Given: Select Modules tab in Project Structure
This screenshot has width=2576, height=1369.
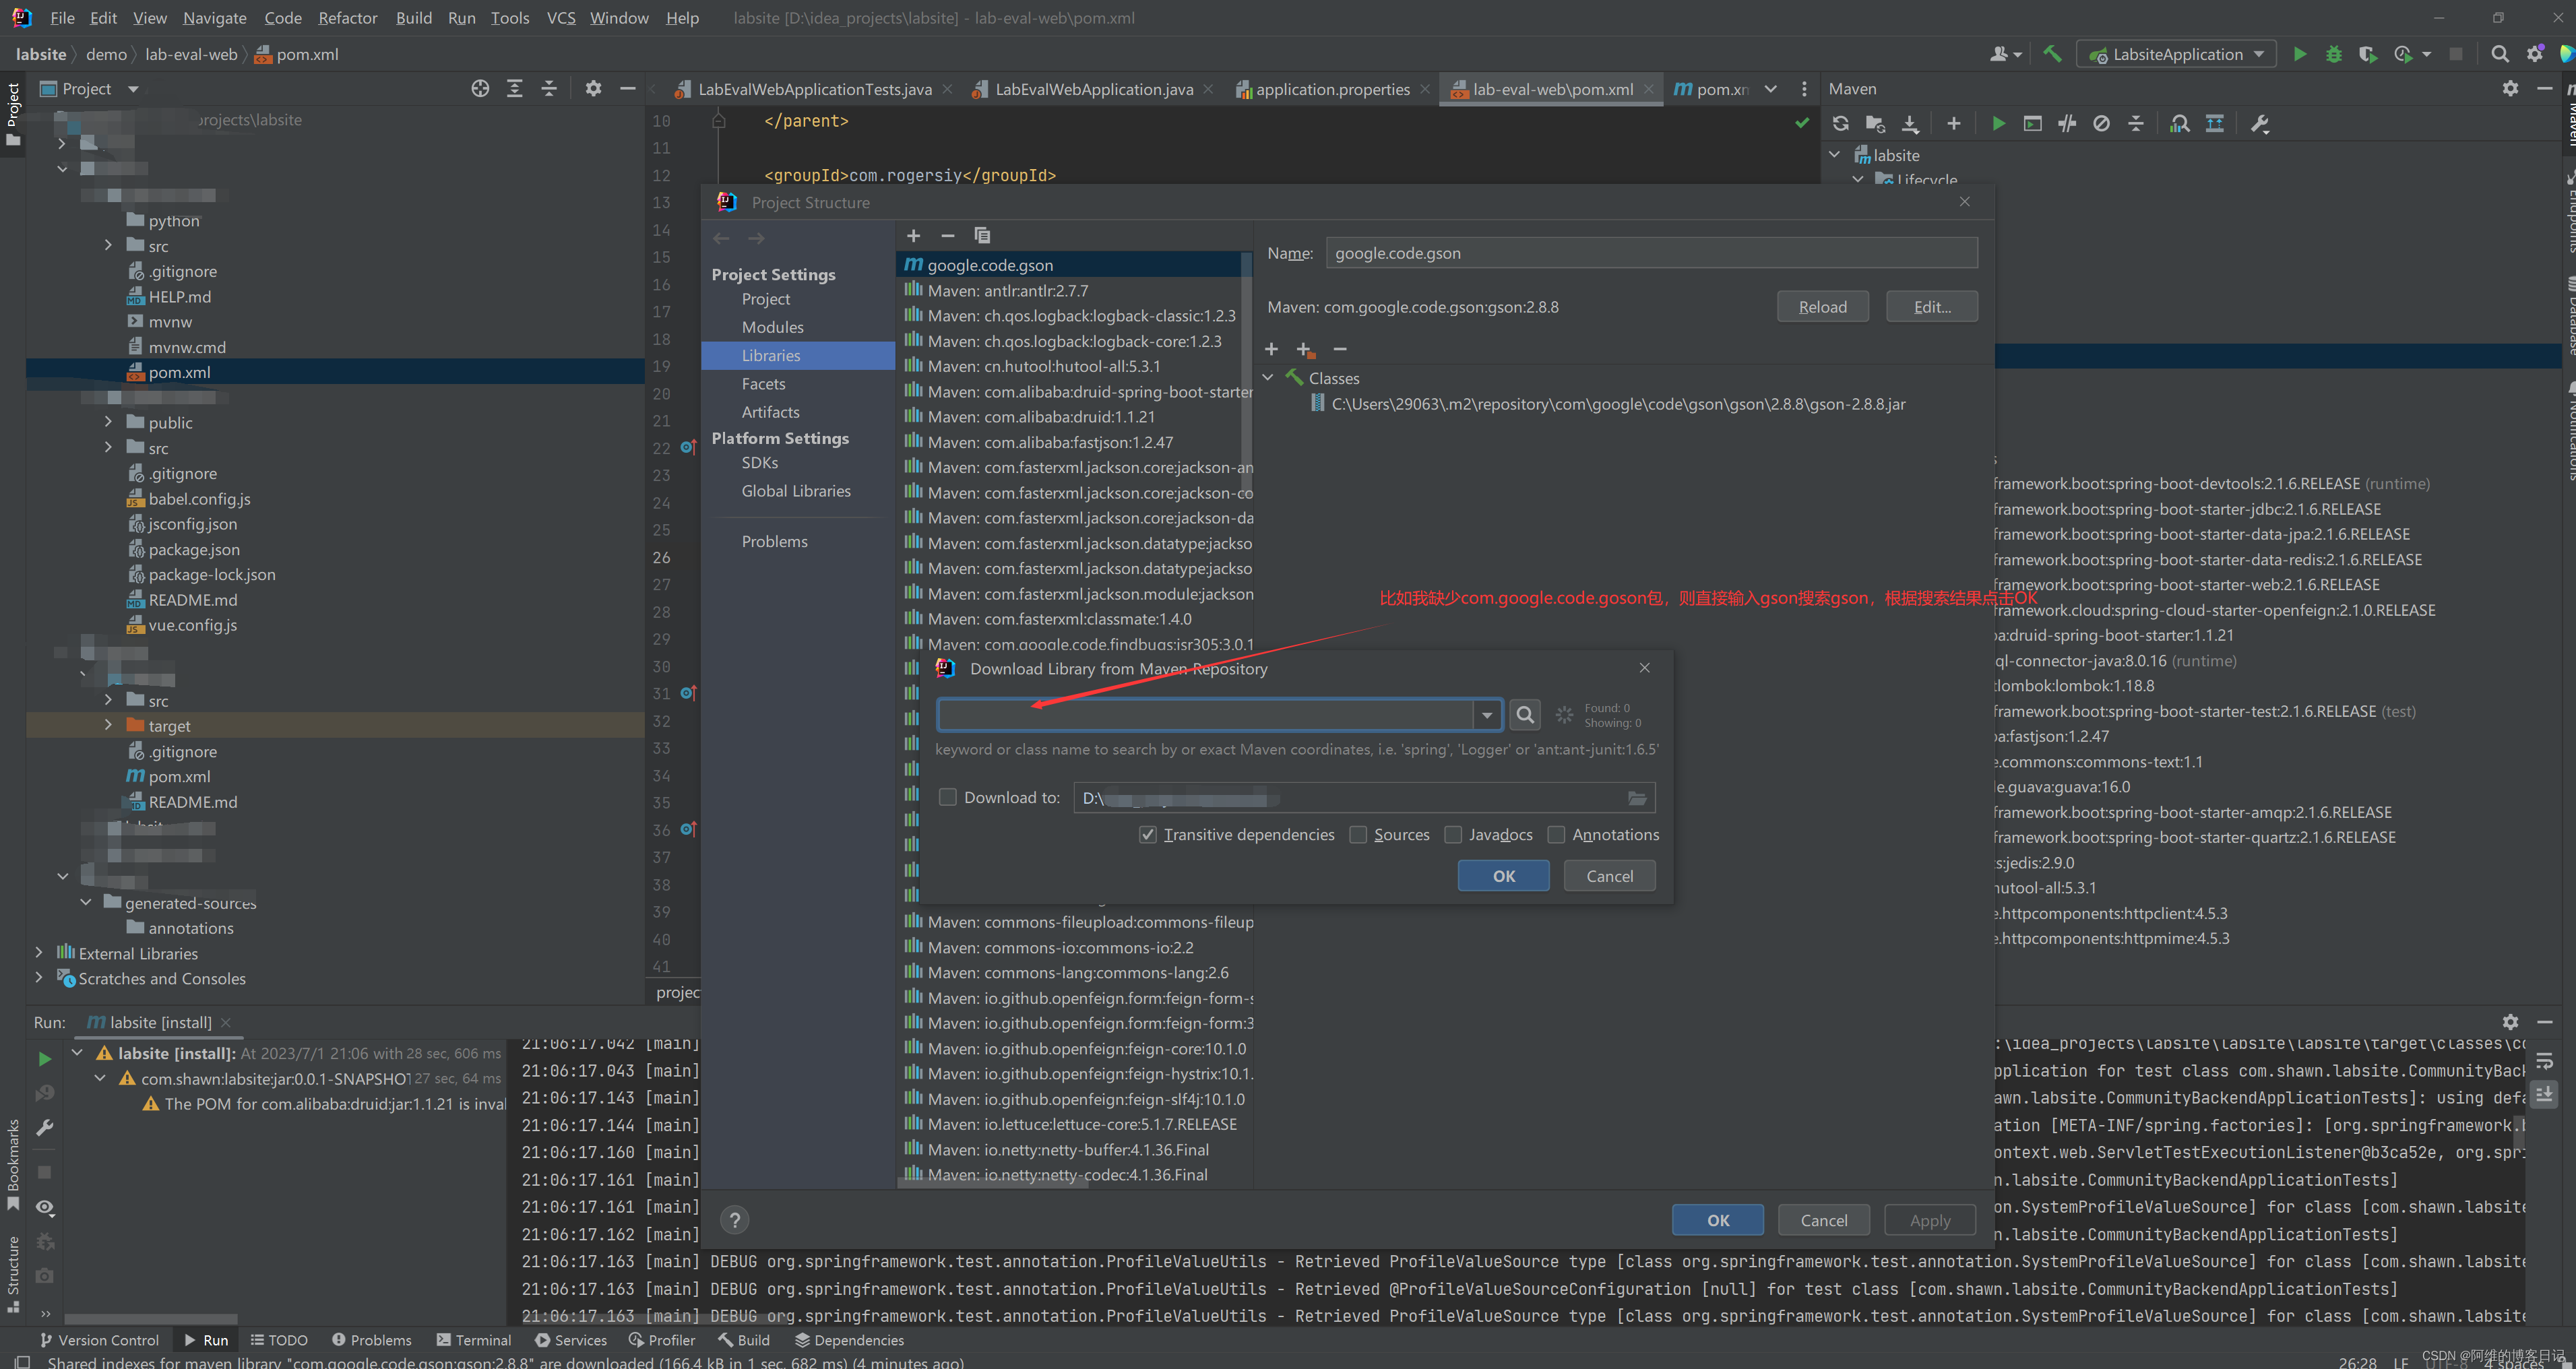Looking at the screenshot, I should point(774,327).
